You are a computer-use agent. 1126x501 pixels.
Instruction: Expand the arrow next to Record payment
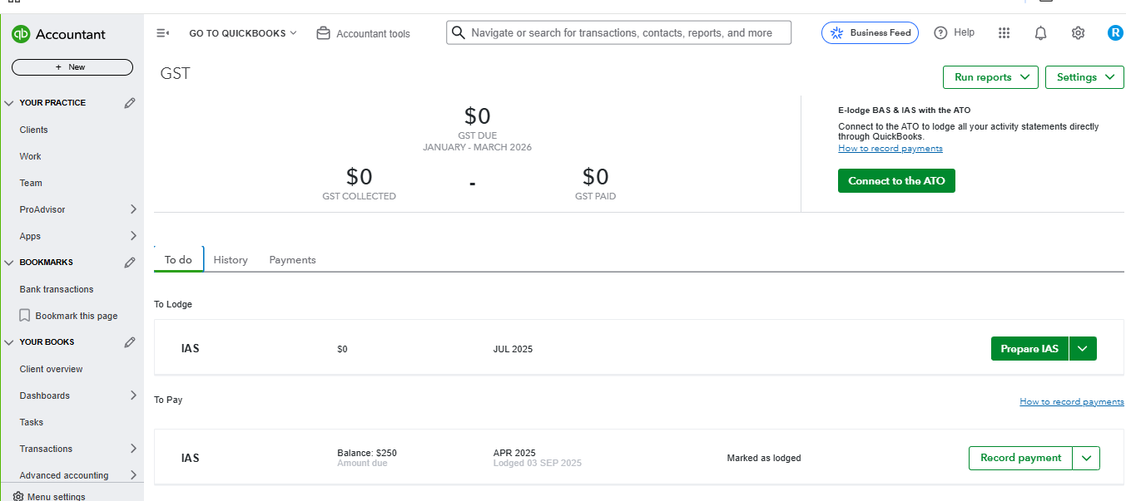click(1086, 458)
